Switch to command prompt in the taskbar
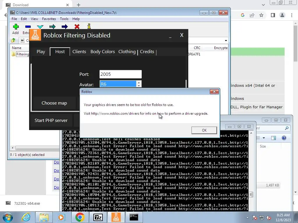The height and width of the screenshot is (223, 298). pyautogui.click(x=134, y=217)
